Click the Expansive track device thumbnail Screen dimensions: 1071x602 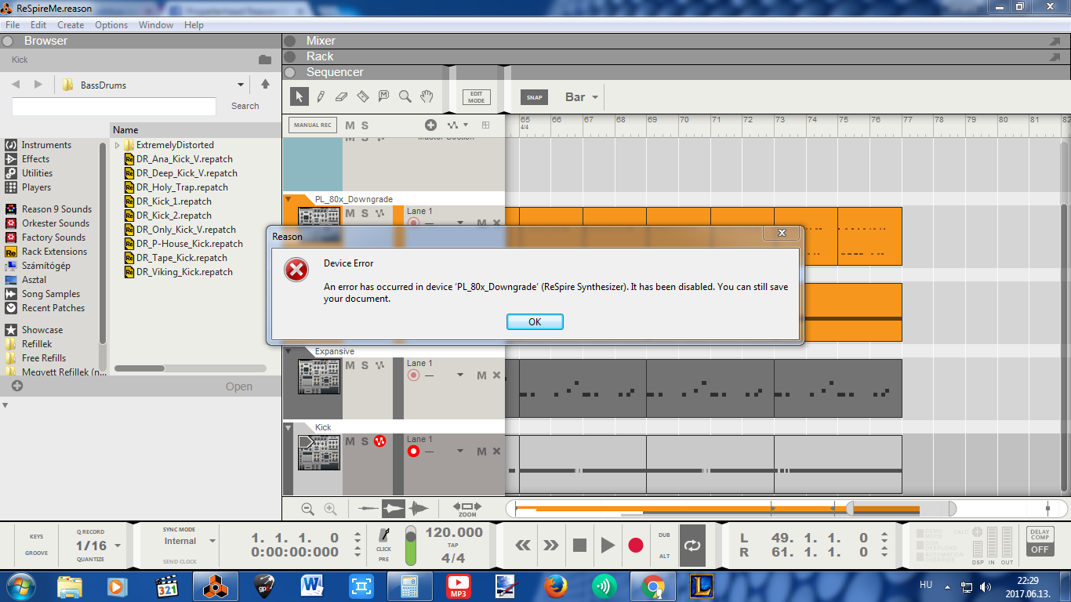click(x=319, y=376)
